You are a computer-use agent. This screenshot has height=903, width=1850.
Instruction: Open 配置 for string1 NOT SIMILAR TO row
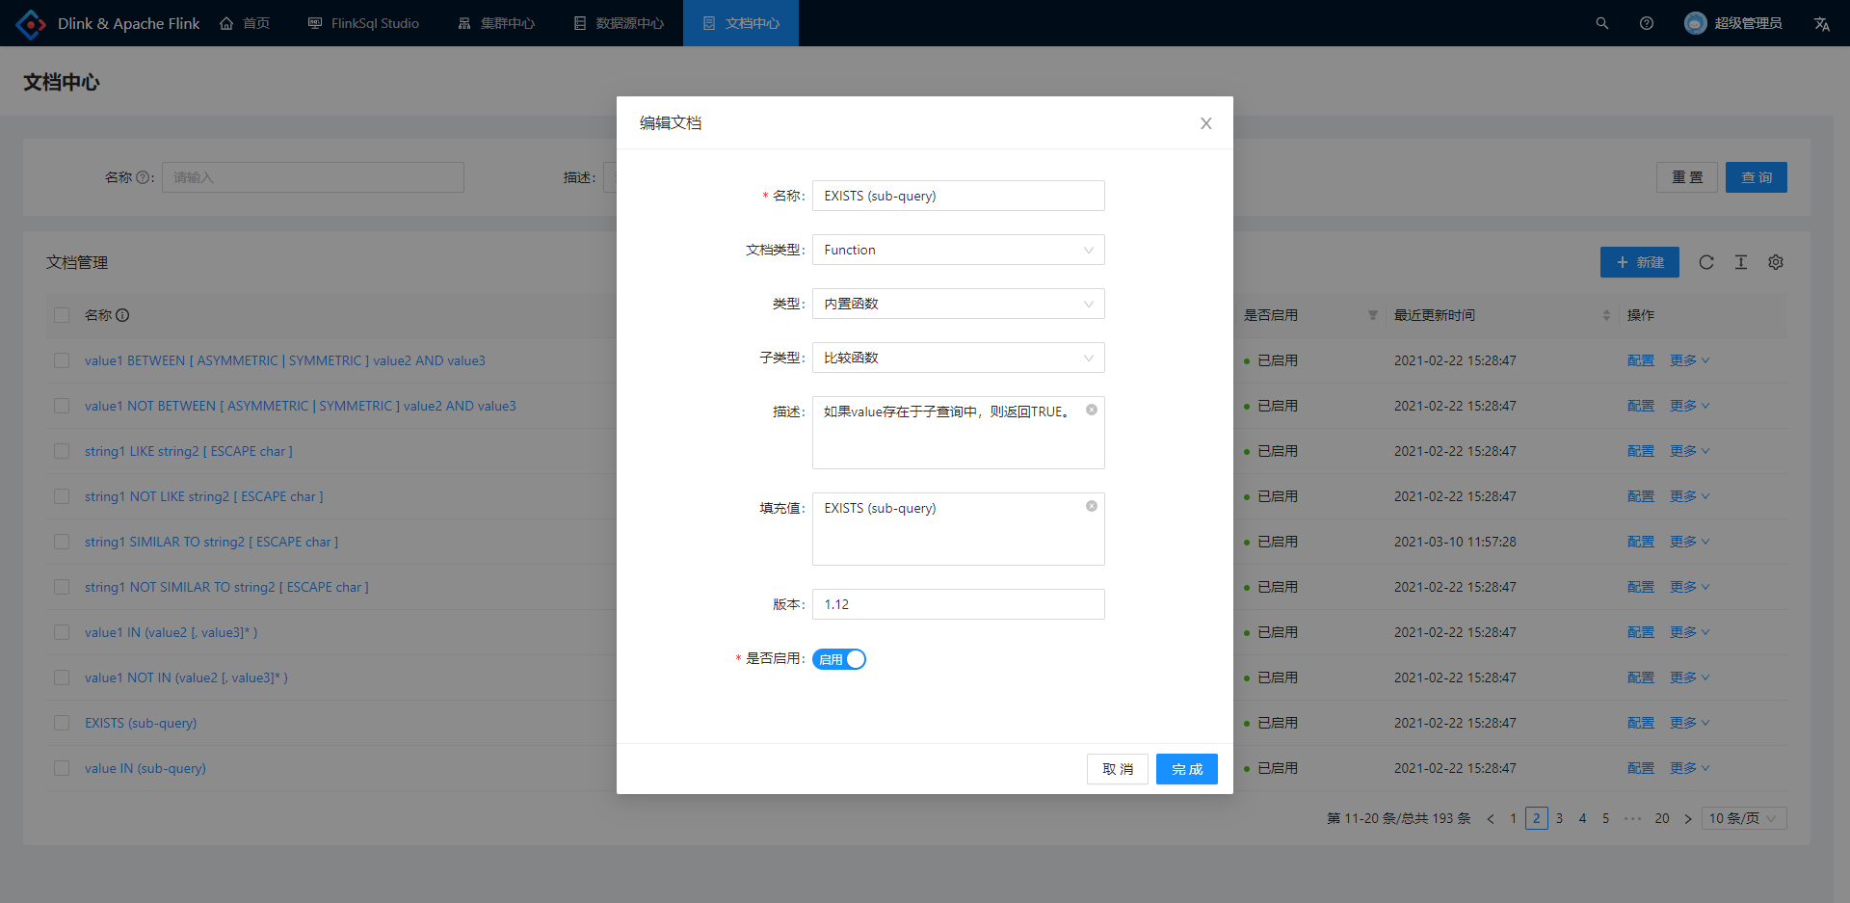point(1641,587)
